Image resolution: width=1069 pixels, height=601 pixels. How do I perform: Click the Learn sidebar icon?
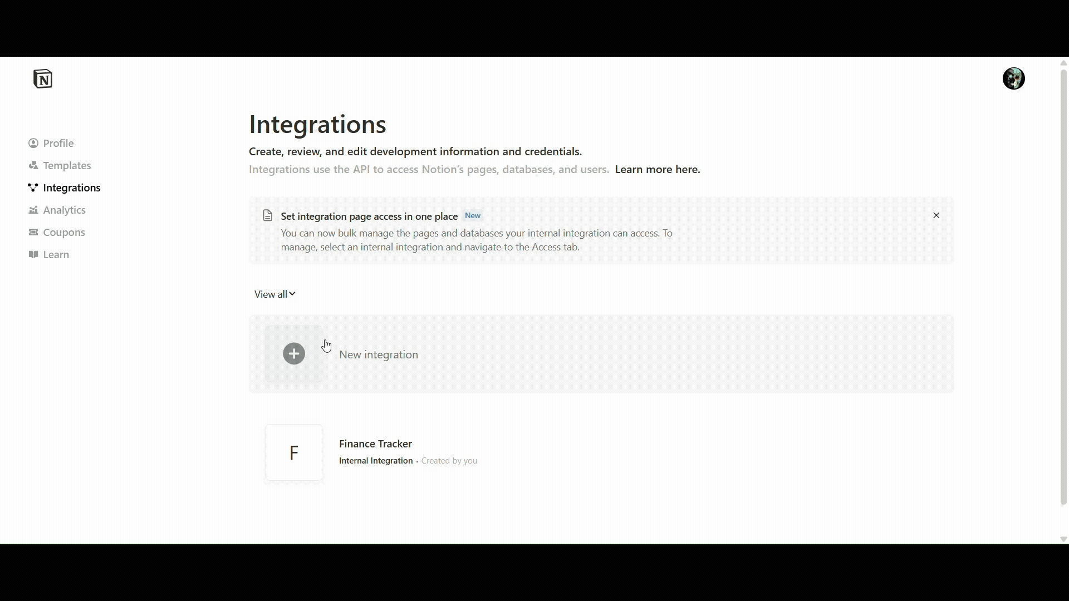pos(33,254)
